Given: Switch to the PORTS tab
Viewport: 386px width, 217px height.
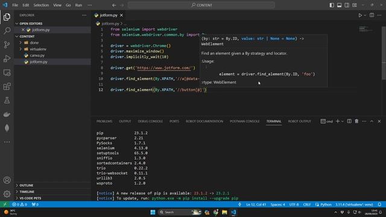Looking at the screenshot, I should tap(174, 121).
